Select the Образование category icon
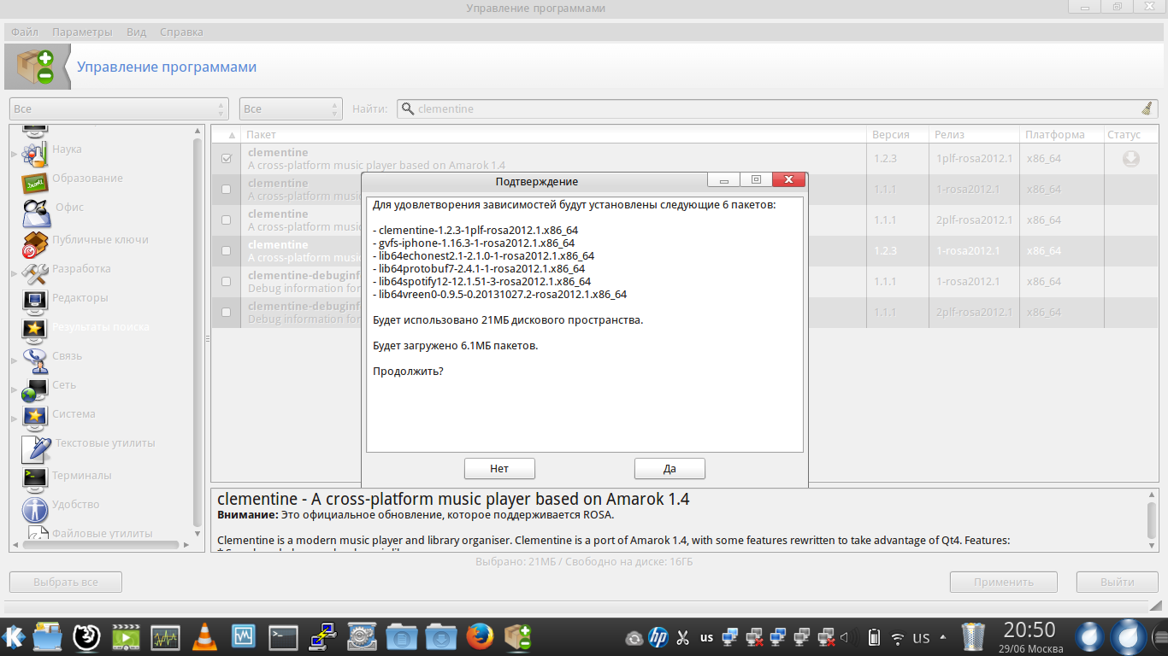1168x656 pixels. 34,182
